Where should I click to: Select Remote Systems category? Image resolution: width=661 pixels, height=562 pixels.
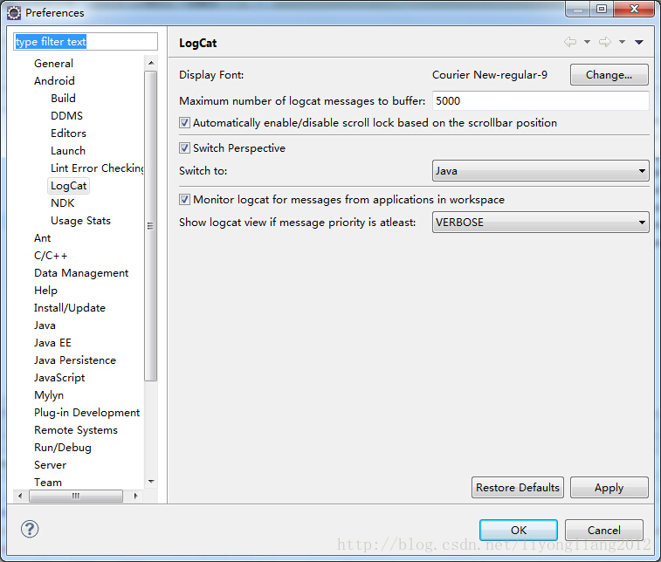76,430
